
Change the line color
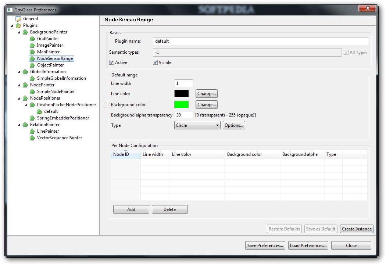(207, 94)
